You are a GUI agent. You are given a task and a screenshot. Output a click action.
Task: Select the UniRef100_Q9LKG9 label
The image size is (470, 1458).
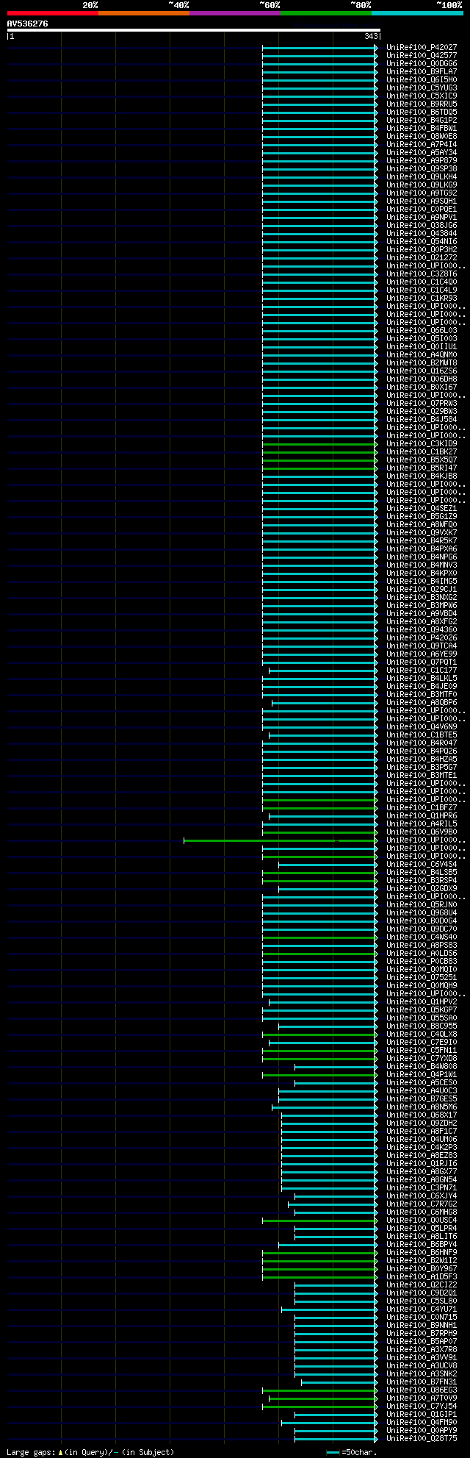pos(422,185)
